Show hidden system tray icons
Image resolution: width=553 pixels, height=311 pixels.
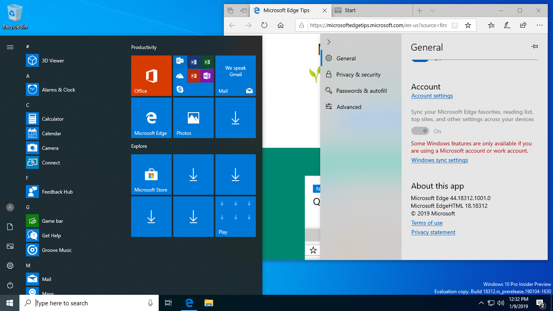[x=481, y=303]
